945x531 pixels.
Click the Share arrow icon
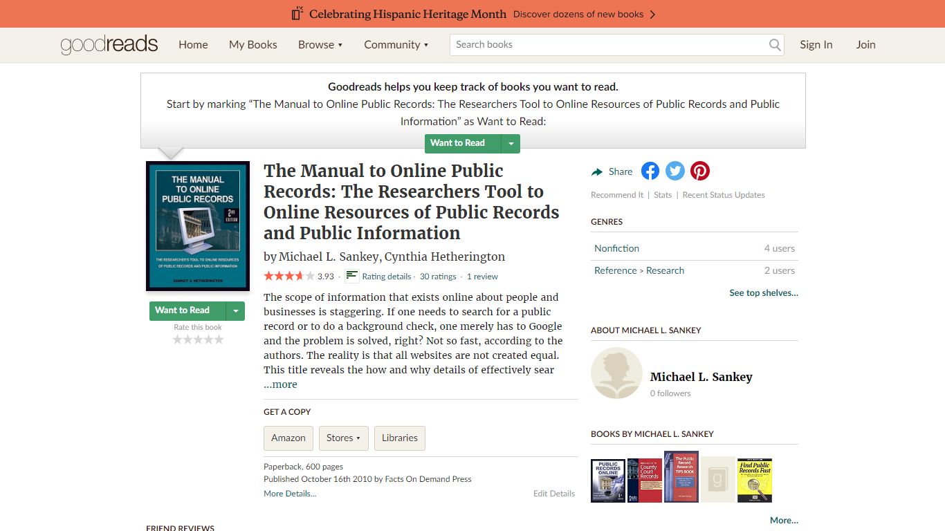click(x=597, y=172)
